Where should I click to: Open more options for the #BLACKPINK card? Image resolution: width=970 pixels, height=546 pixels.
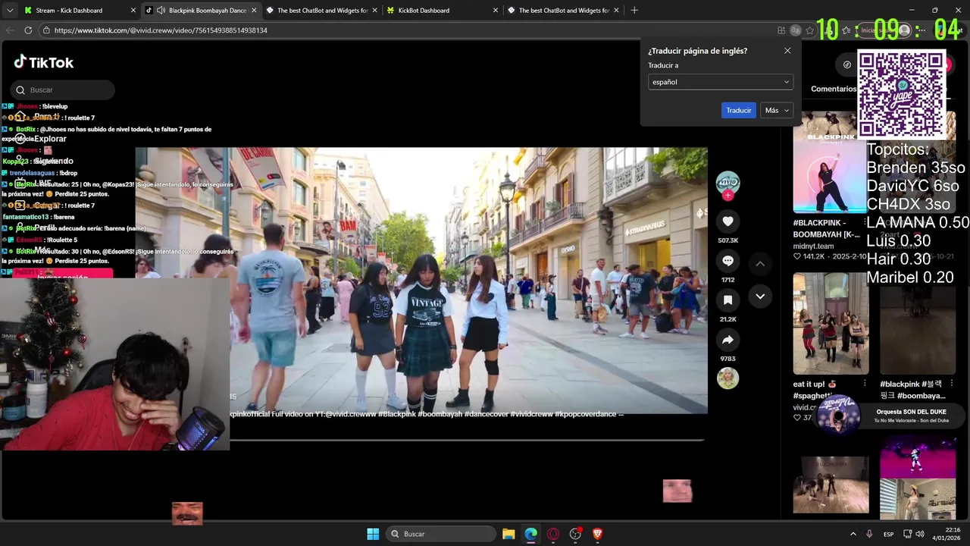point(865,223)
